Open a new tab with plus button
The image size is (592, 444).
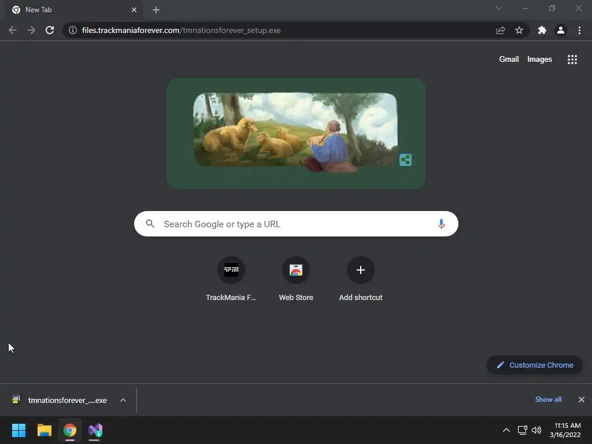[156, 10]
